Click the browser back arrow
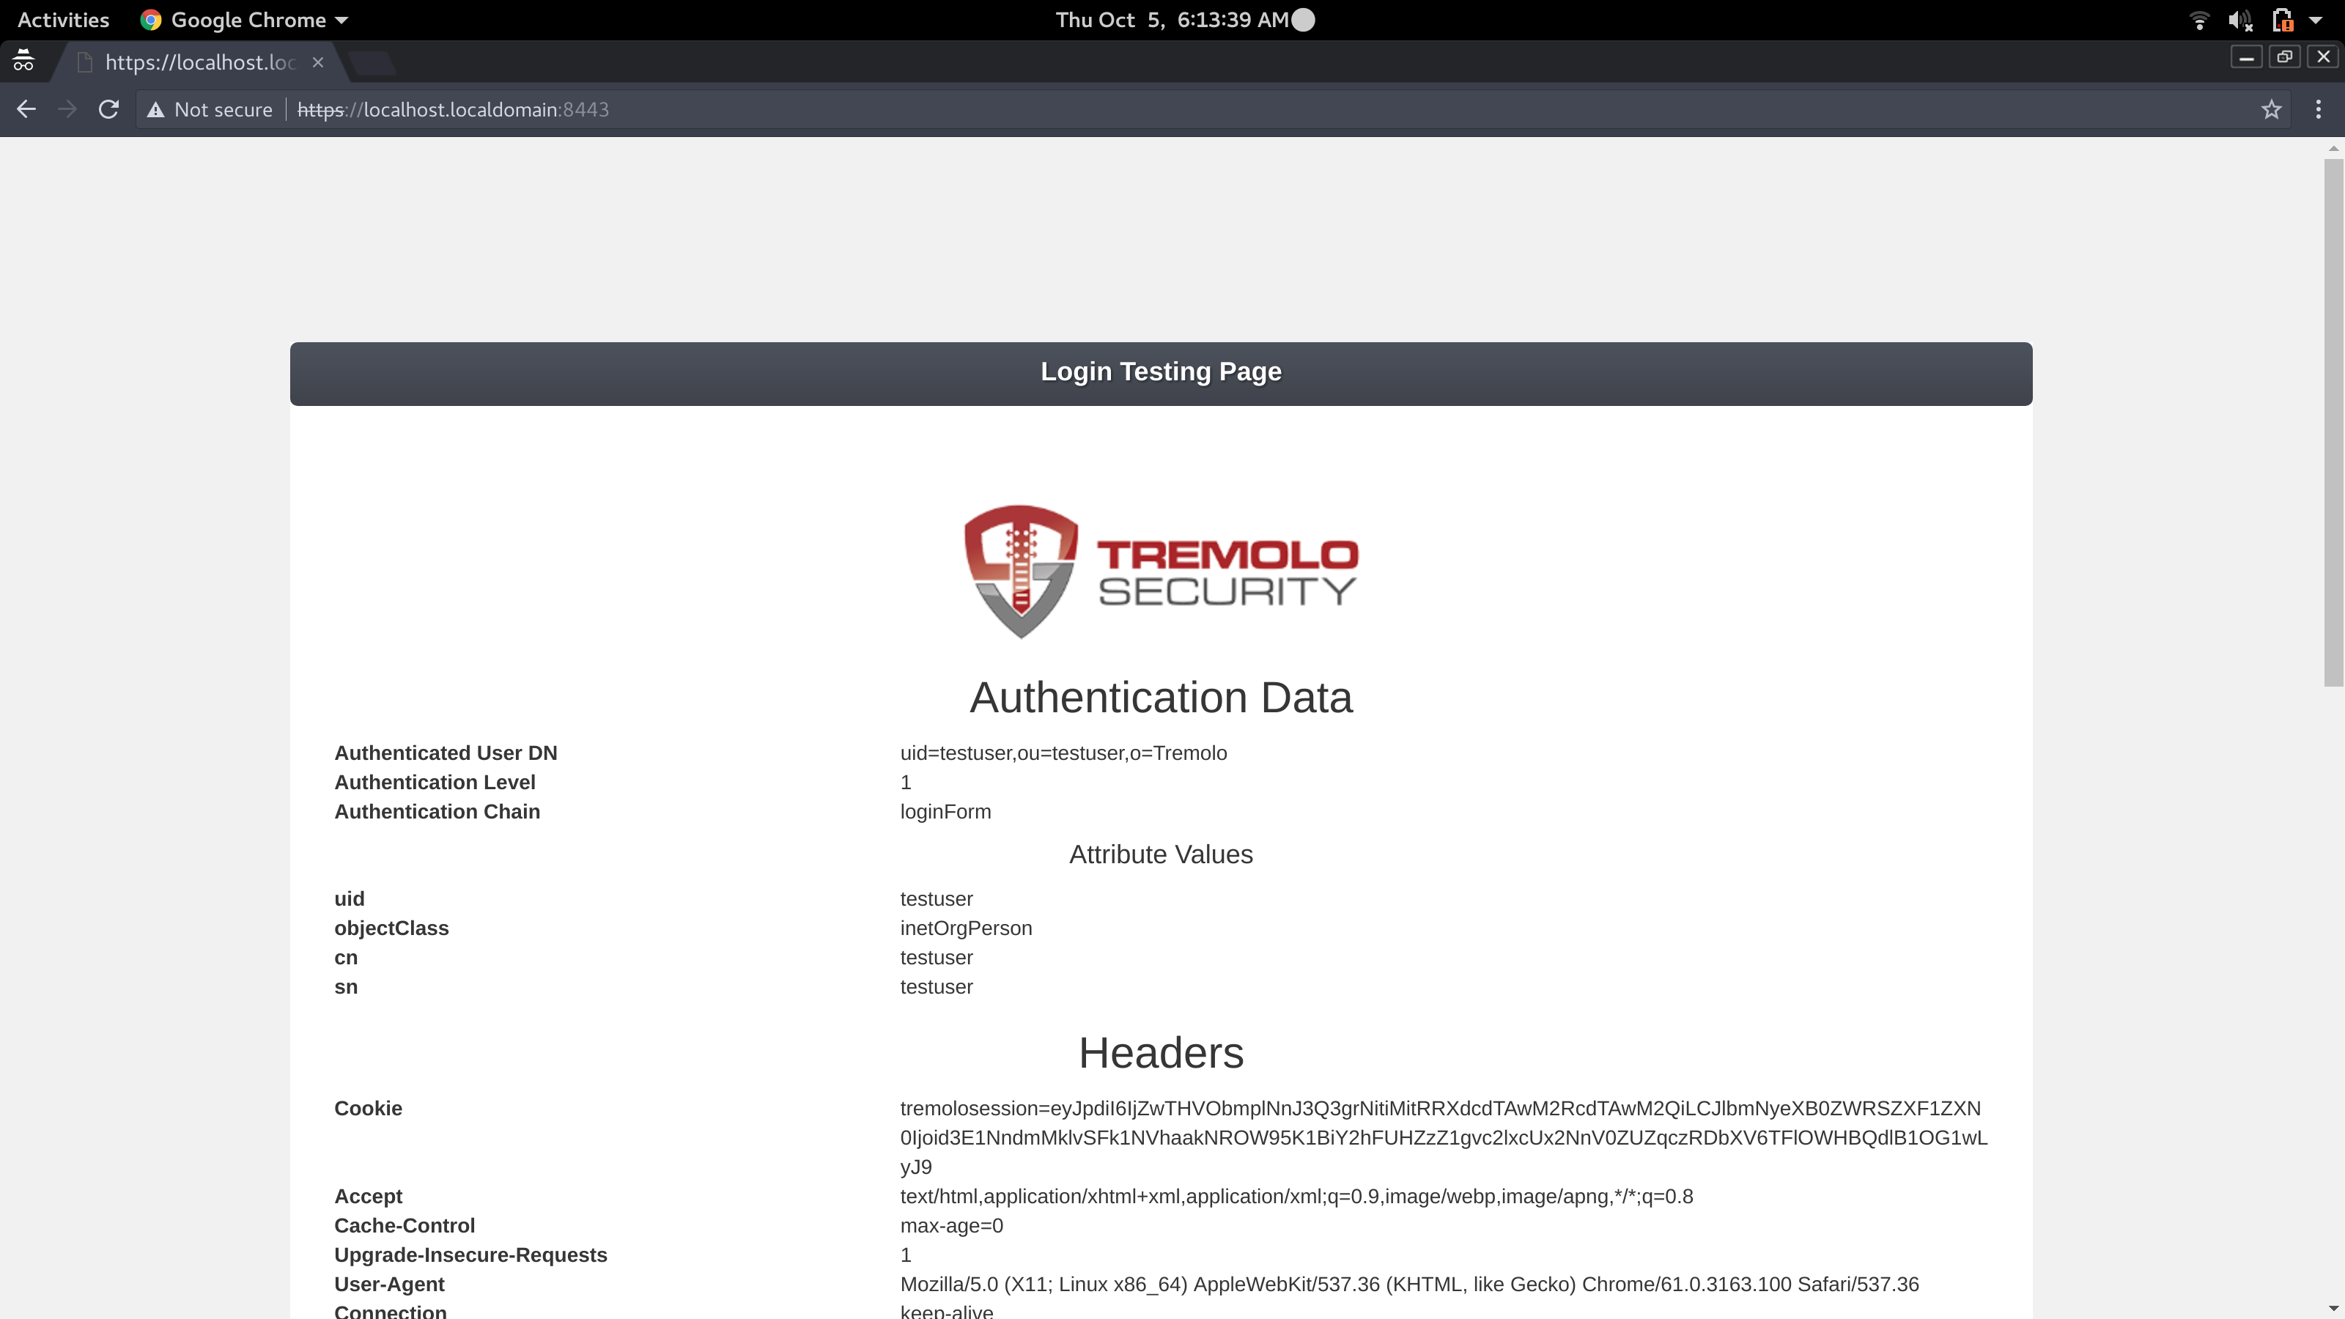2345x1319 pixels. pyautogui.click(x=26, y=109)
